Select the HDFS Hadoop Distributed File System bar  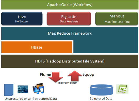(x=70, y=61)
